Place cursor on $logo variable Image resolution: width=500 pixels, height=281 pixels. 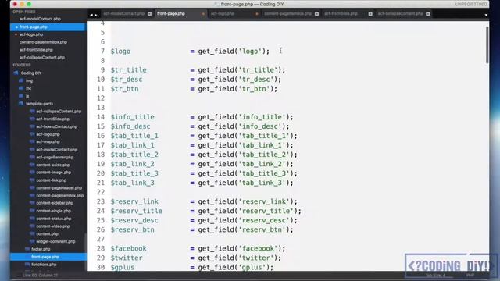pos(120,52)
